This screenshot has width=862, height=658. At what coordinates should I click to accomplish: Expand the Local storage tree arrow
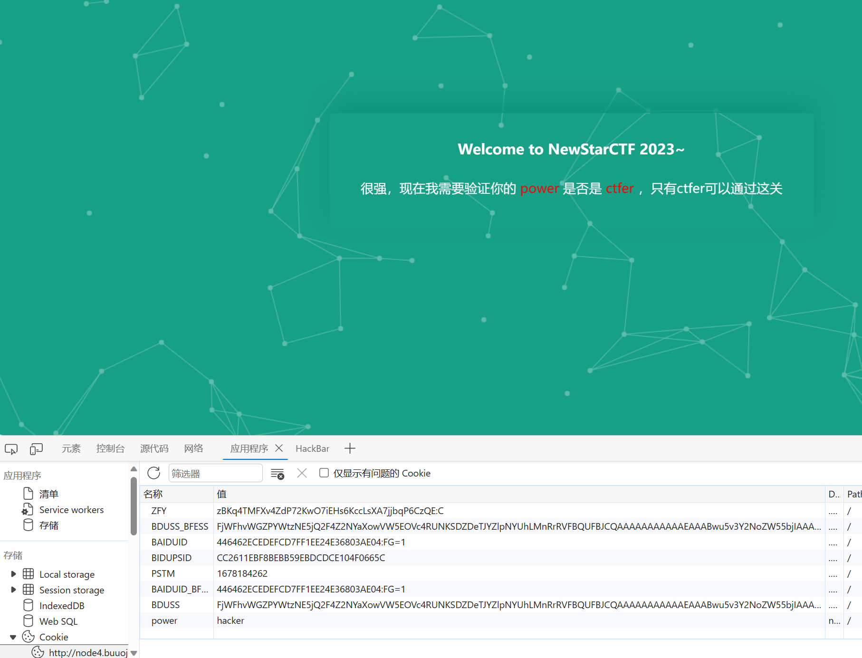pyautogui.click(x=13, y=574)
